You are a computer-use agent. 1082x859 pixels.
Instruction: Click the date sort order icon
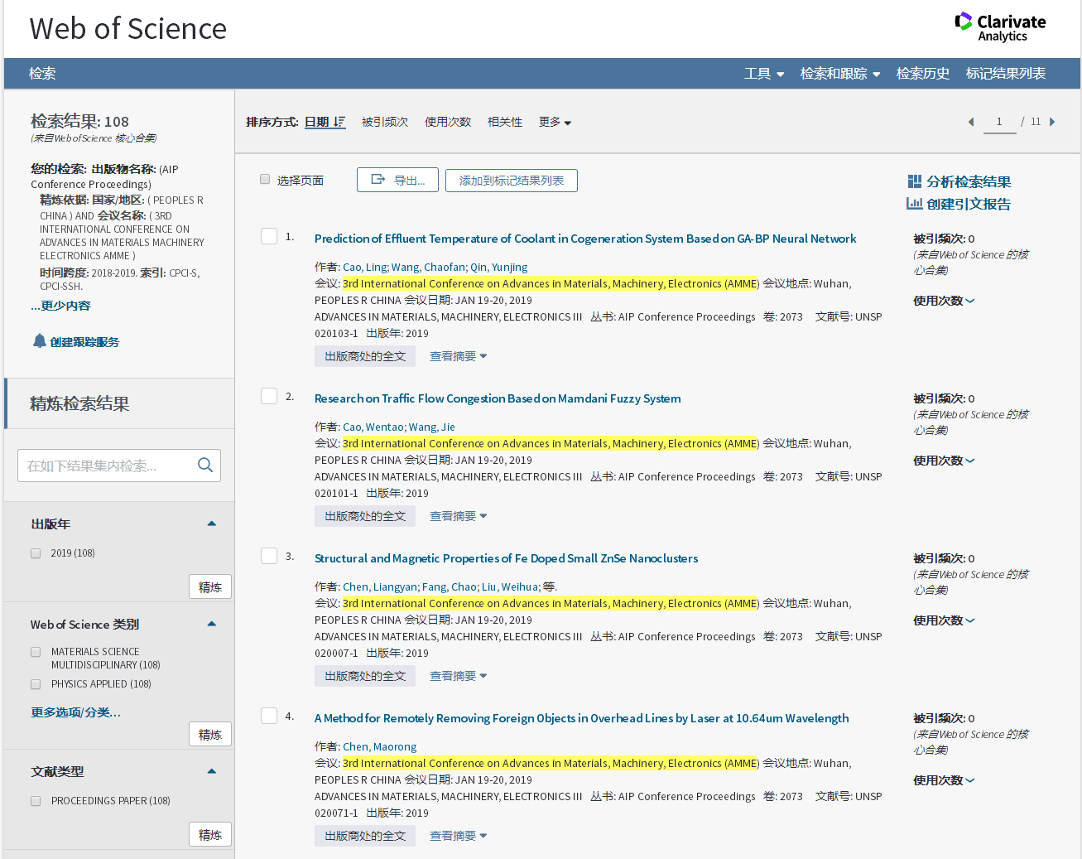click(x=339, y=122)
